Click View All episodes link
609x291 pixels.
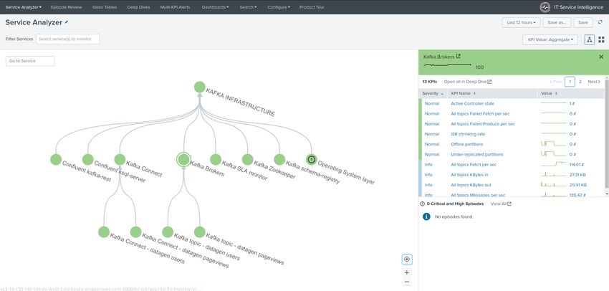(501, 204)
